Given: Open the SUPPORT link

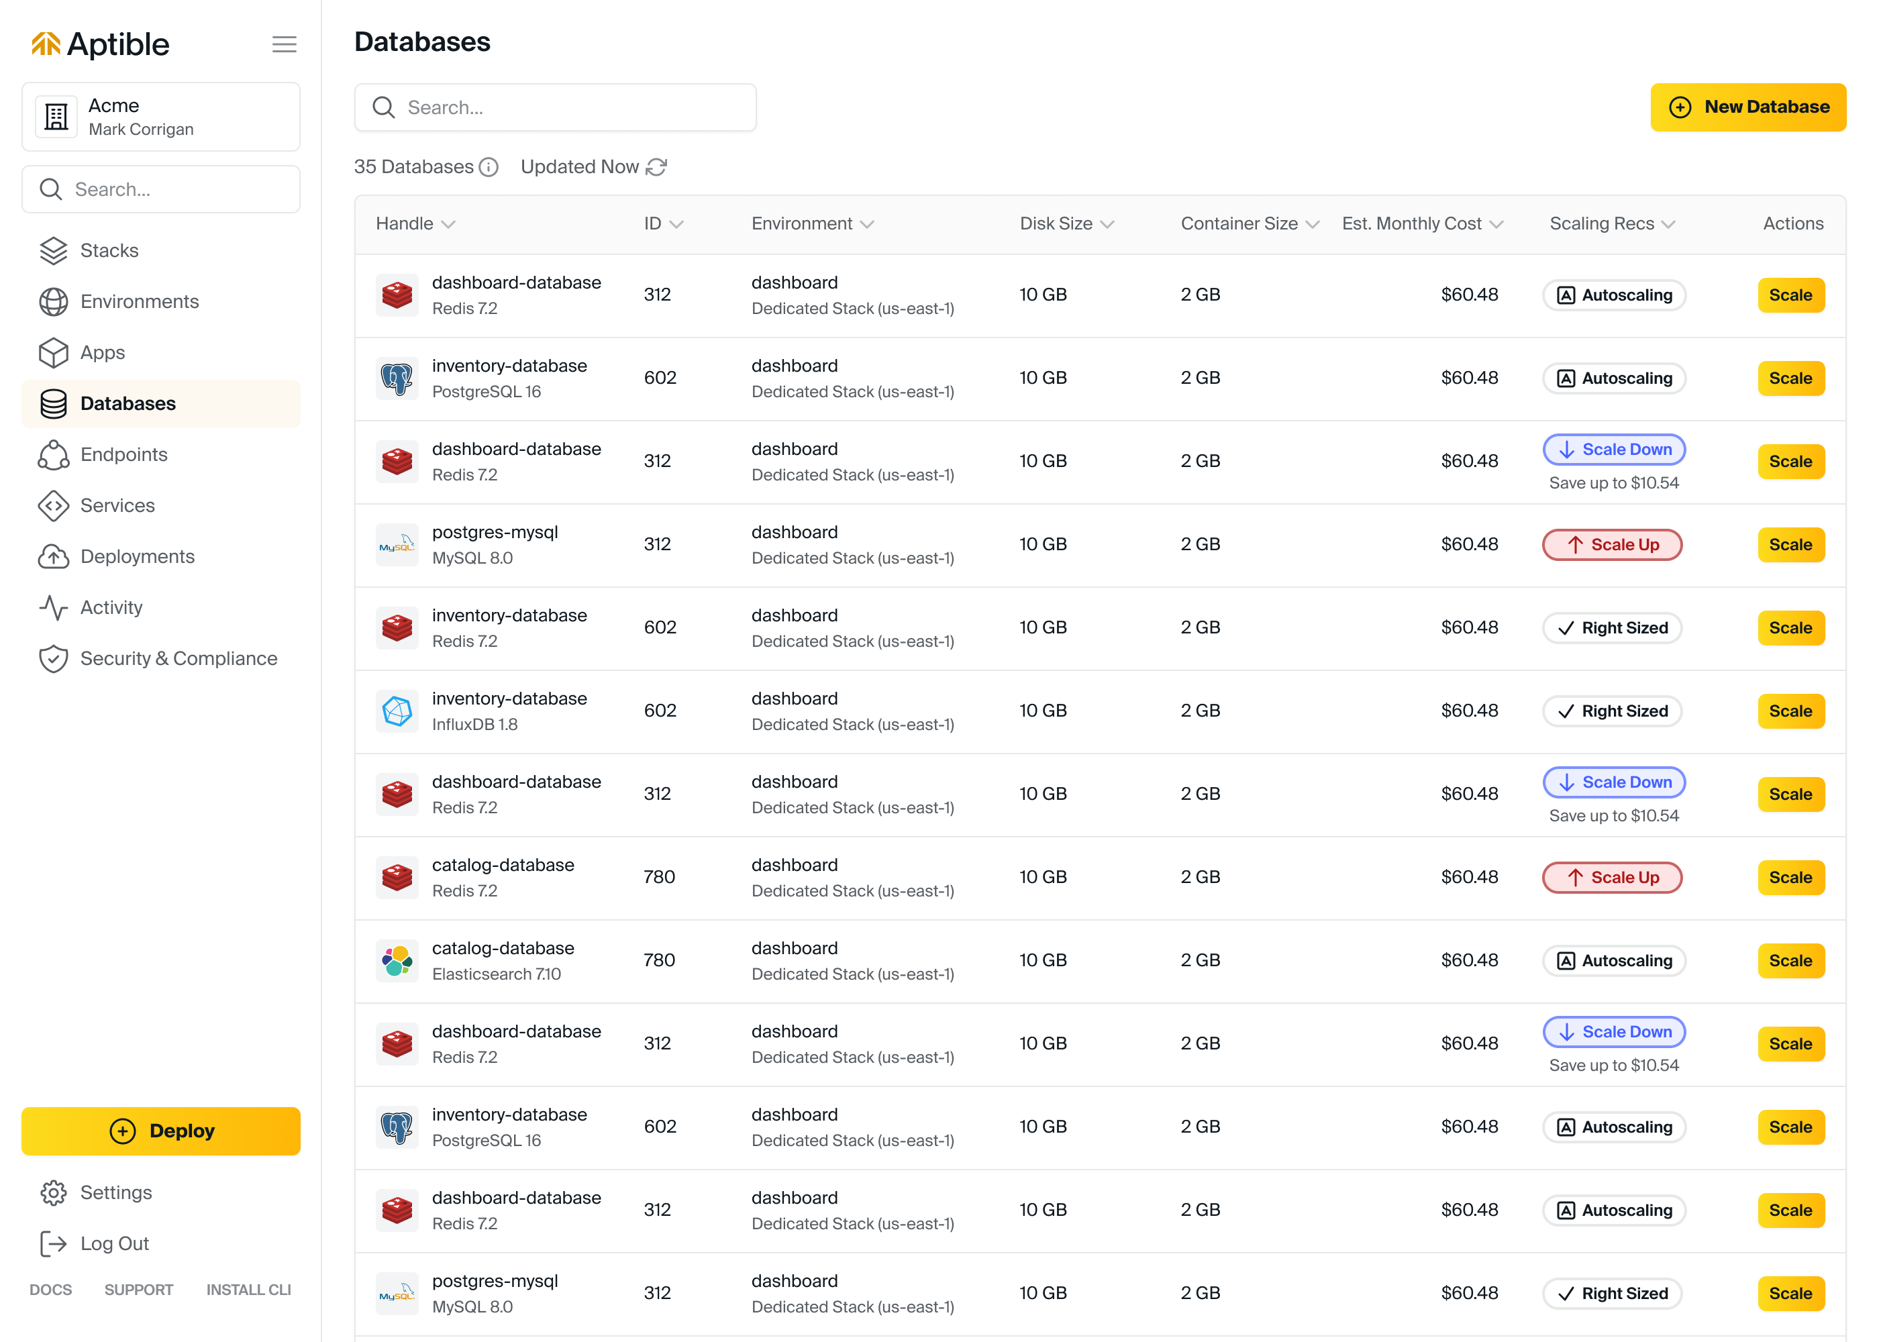Looking at the screenshot, I should pos(139,1290).
